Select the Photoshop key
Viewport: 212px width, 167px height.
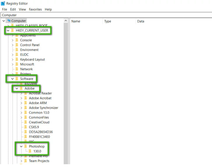[37, 146]
